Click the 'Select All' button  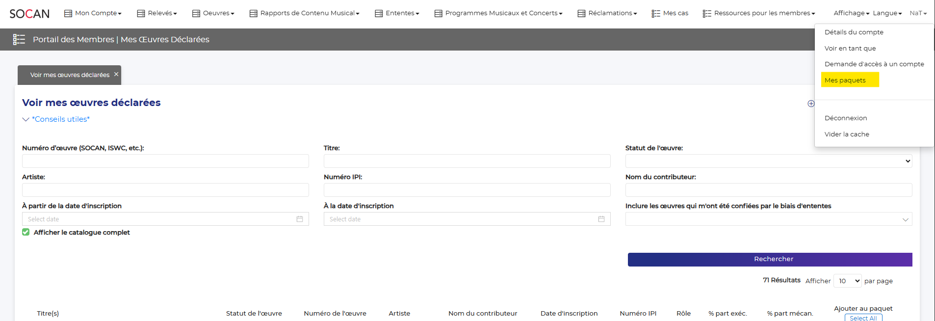tap(863, 318)
